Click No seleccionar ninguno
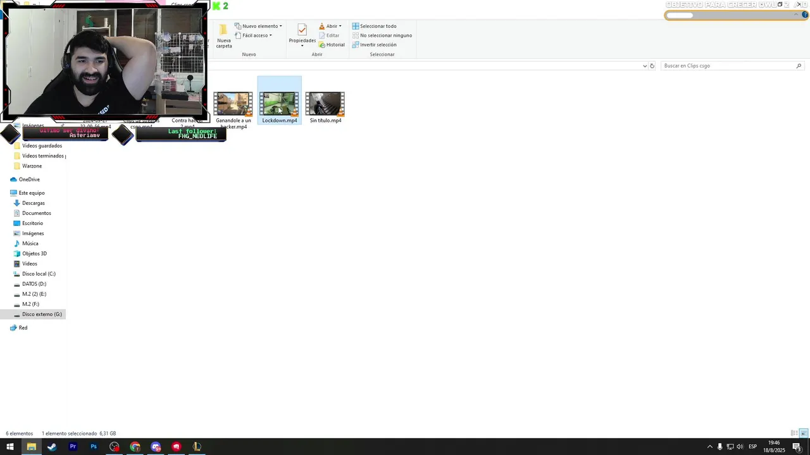810x455 pixels. [382, 35]
